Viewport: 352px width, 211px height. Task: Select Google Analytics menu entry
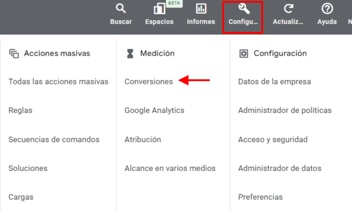pos(154,110)
